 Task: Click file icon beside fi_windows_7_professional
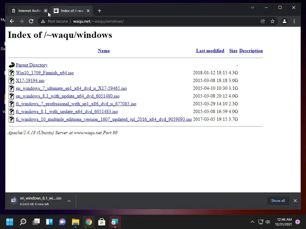point(11,104)
